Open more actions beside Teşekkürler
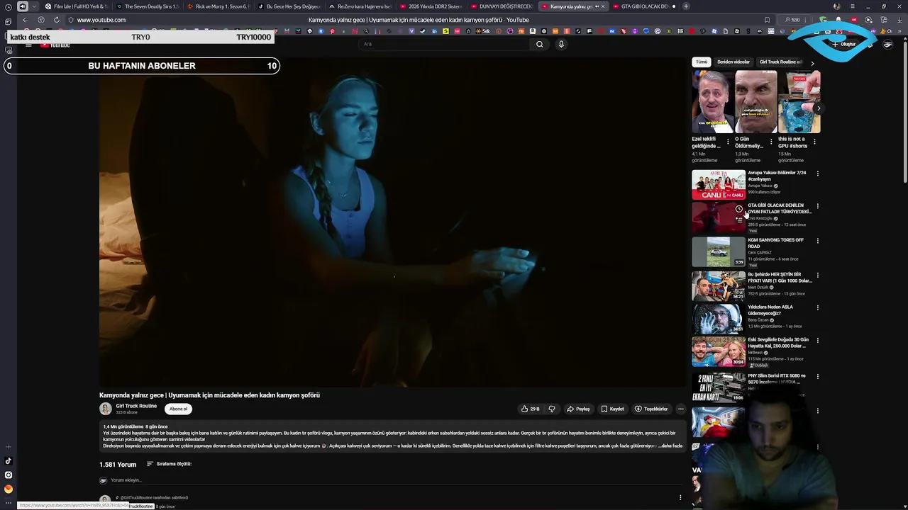908x510 pixels. point(680,409)
